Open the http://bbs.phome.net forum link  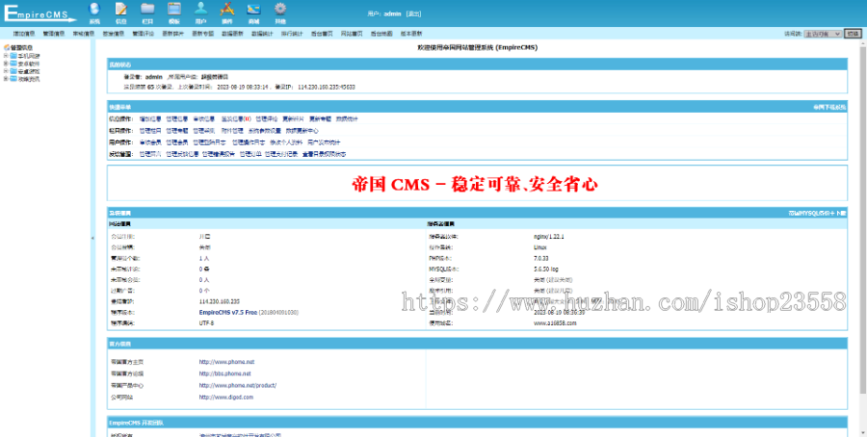pyautogui.click(x=225, y=373)
